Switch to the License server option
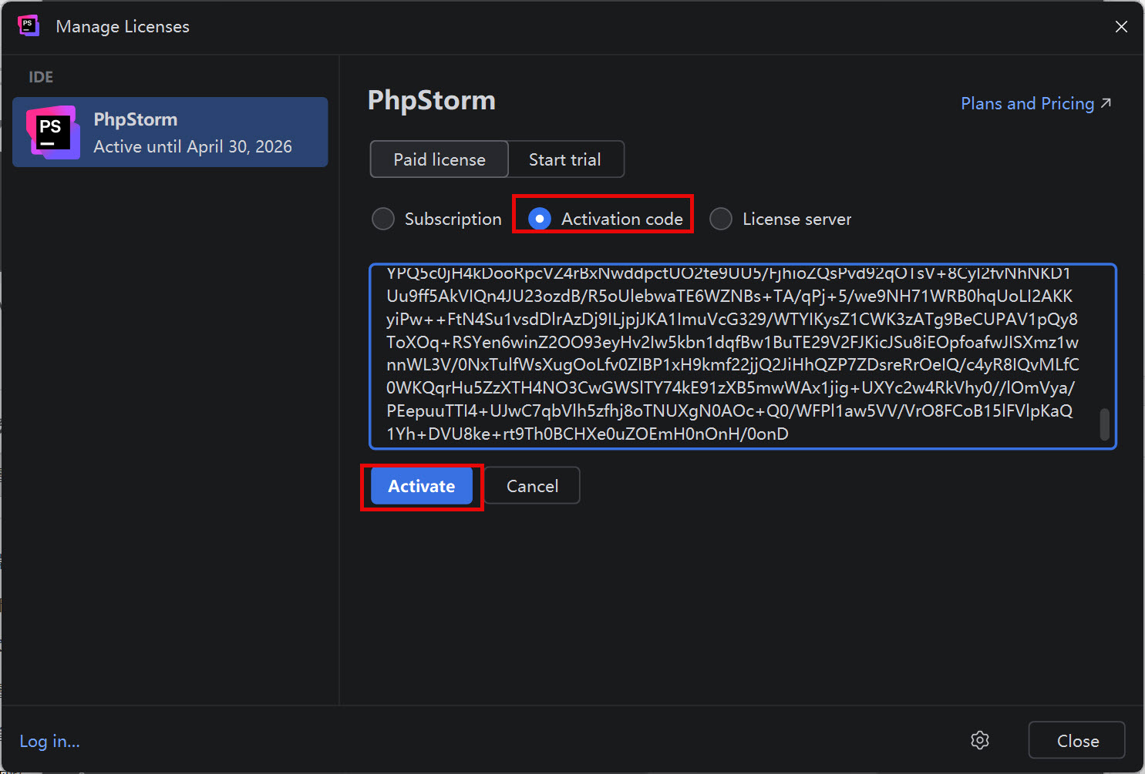The width and height of the screenshot is (1145, 774). click(721, 219)
